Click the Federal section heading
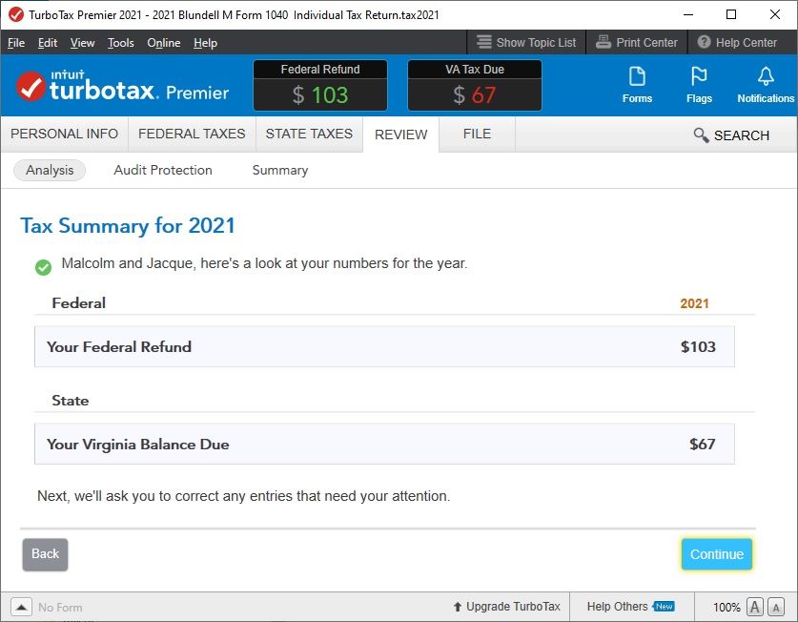Screen dimensions: 798x622 click(79, 303)
